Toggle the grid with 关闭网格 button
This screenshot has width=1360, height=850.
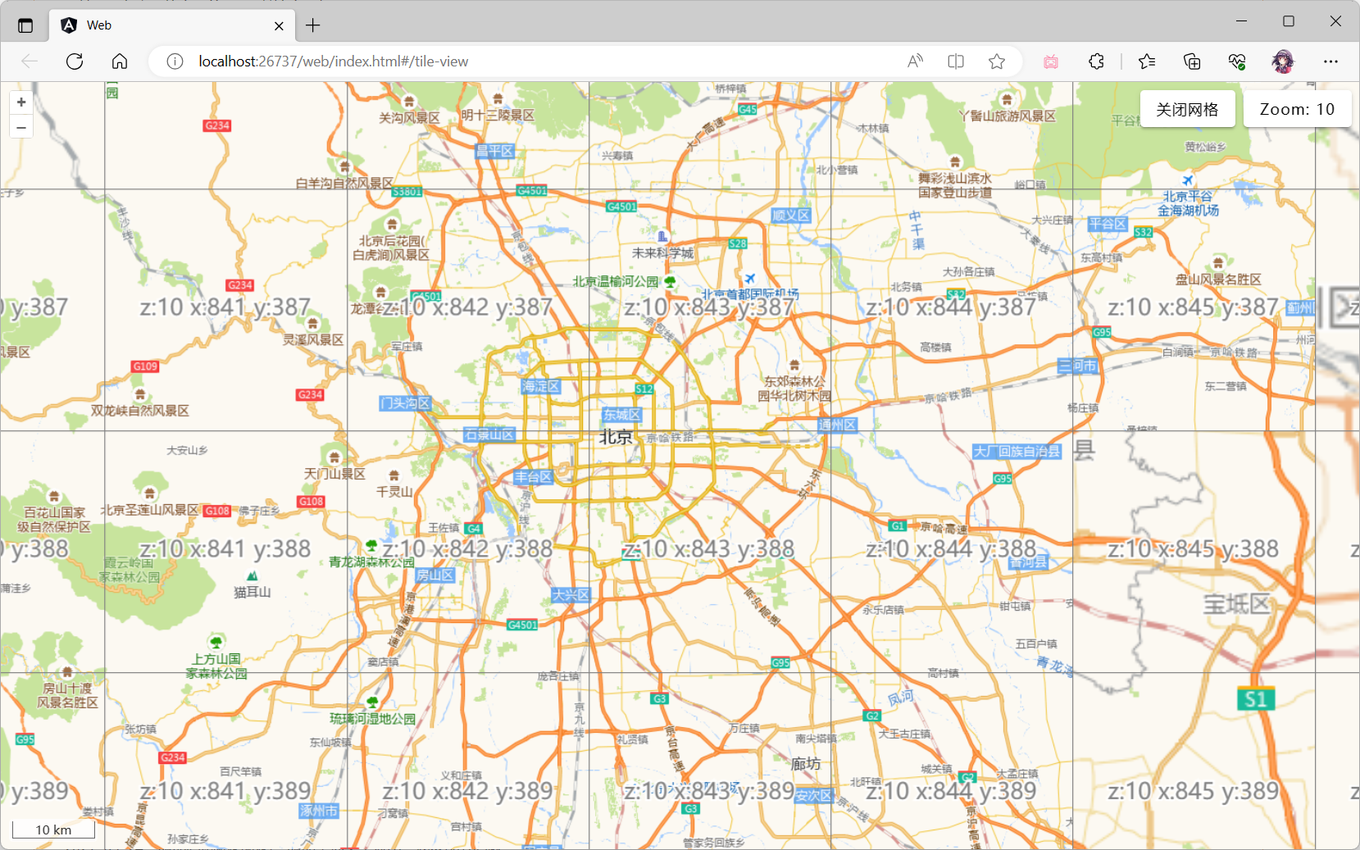pyautogui.click(x=1187, y=109)
